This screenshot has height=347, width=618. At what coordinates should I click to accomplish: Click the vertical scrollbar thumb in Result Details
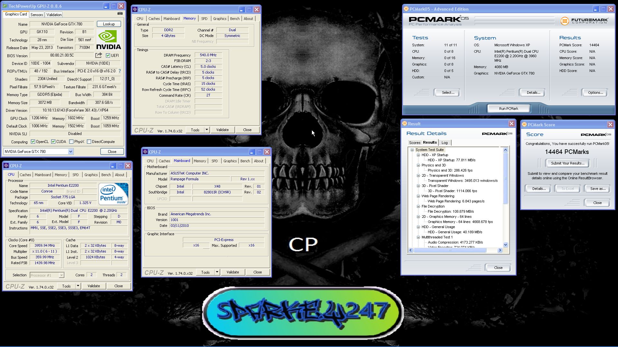click(x=505, y=179)
